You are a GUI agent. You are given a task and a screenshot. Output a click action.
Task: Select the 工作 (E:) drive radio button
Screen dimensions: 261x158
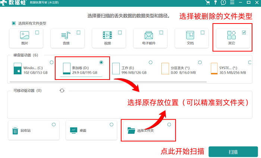tap(150, 62)
